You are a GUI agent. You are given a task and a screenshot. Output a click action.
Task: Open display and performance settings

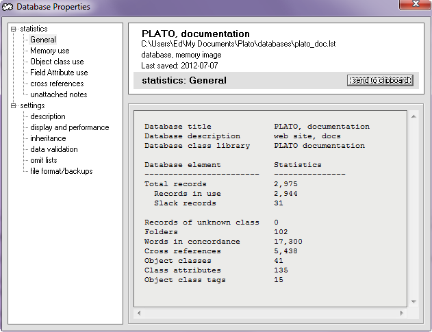tap(69, 127)
